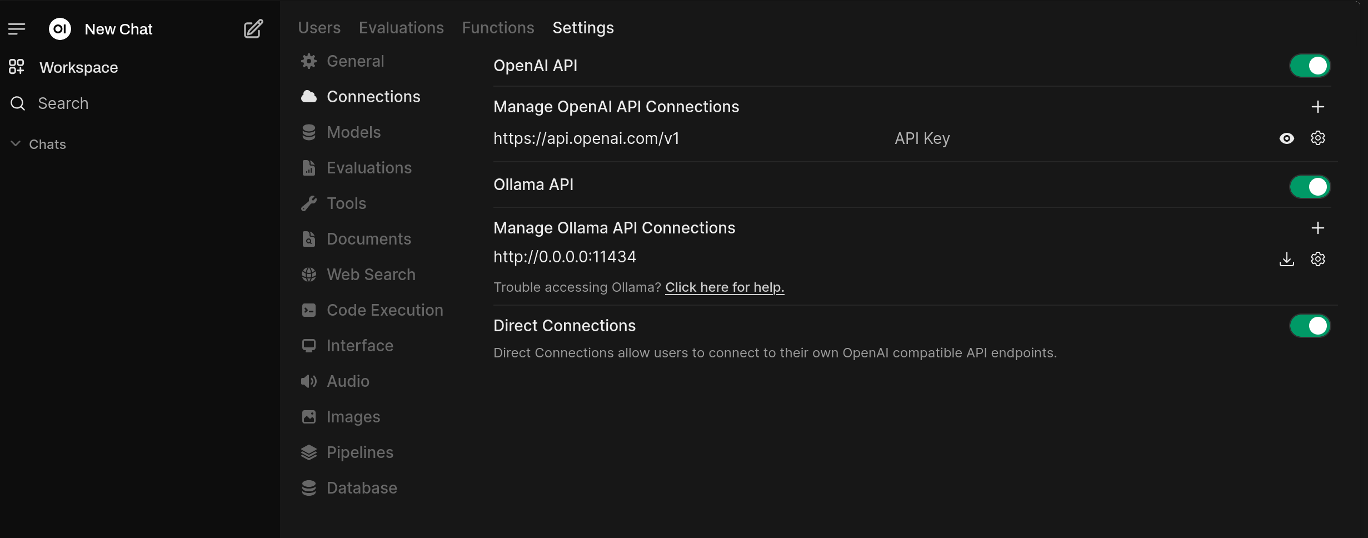Click the Tools wrench icon
The height and width of the screenshot is (538, 1368).
click(309, 203)
